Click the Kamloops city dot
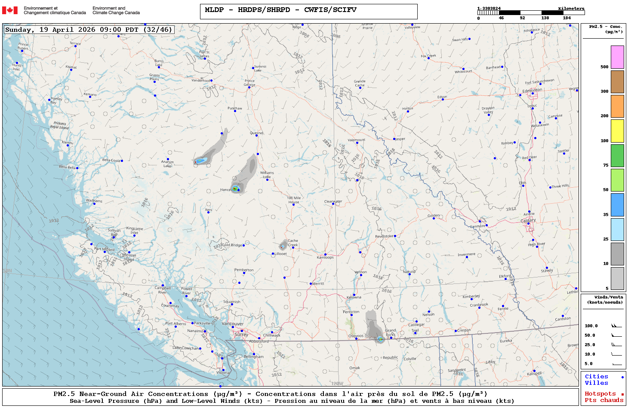This screenshot has width=628, height=408. 325,255
